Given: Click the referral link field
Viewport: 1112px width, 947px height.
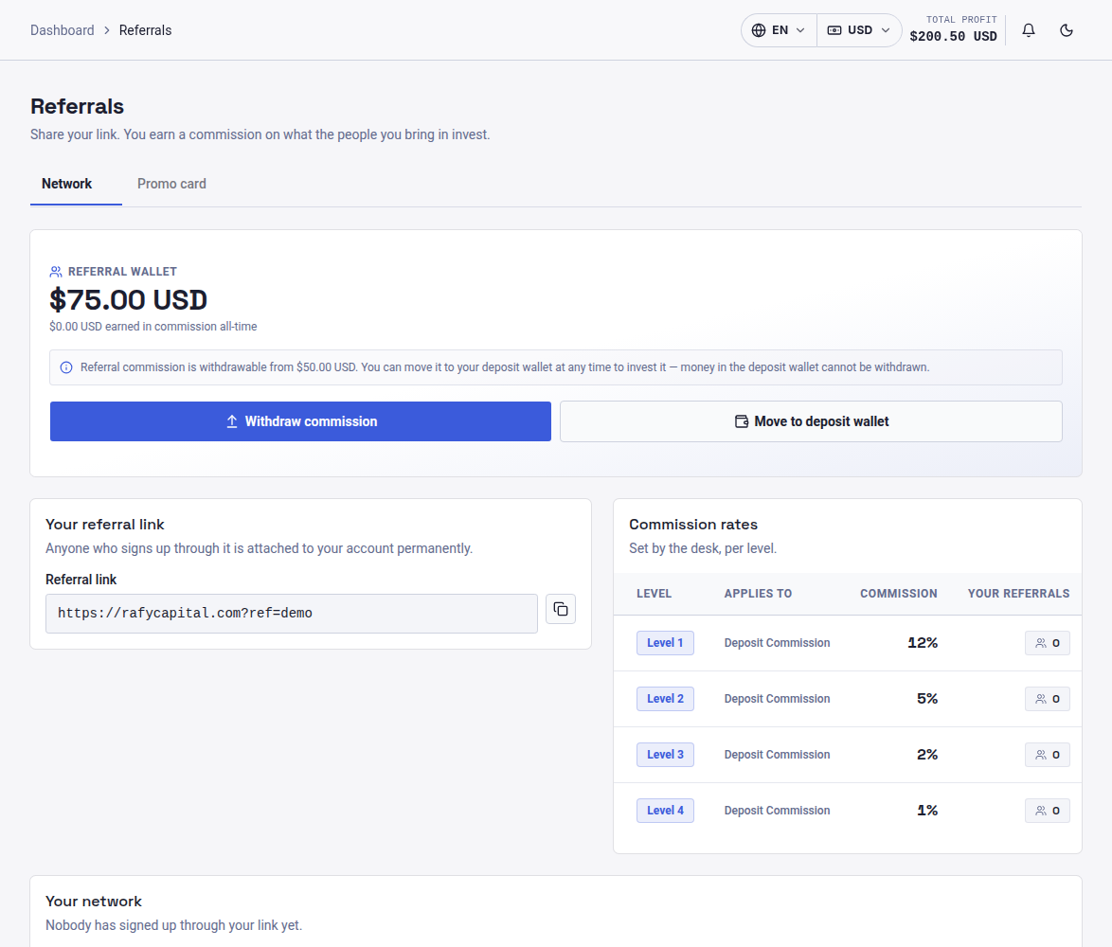Looking at the screenshot, I should [292, 613].
